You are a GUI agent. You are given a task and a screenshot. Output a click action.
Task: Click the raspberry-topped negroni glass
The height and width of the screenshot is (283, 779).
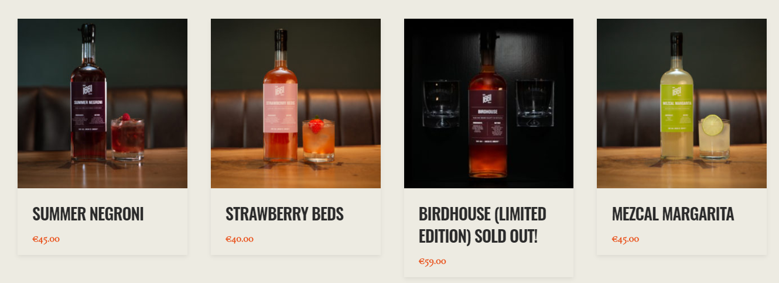tap(127, 137)
